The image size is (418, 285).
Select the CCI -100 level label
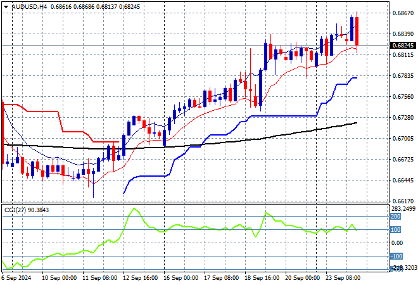(x=396, y=256)
